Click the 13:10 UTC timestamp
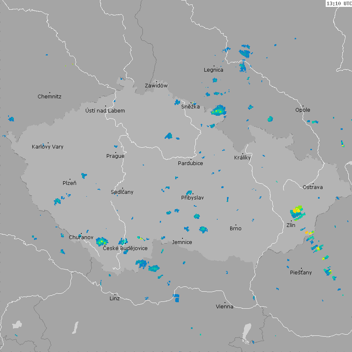352x352 pixels. tap(339, 3)
